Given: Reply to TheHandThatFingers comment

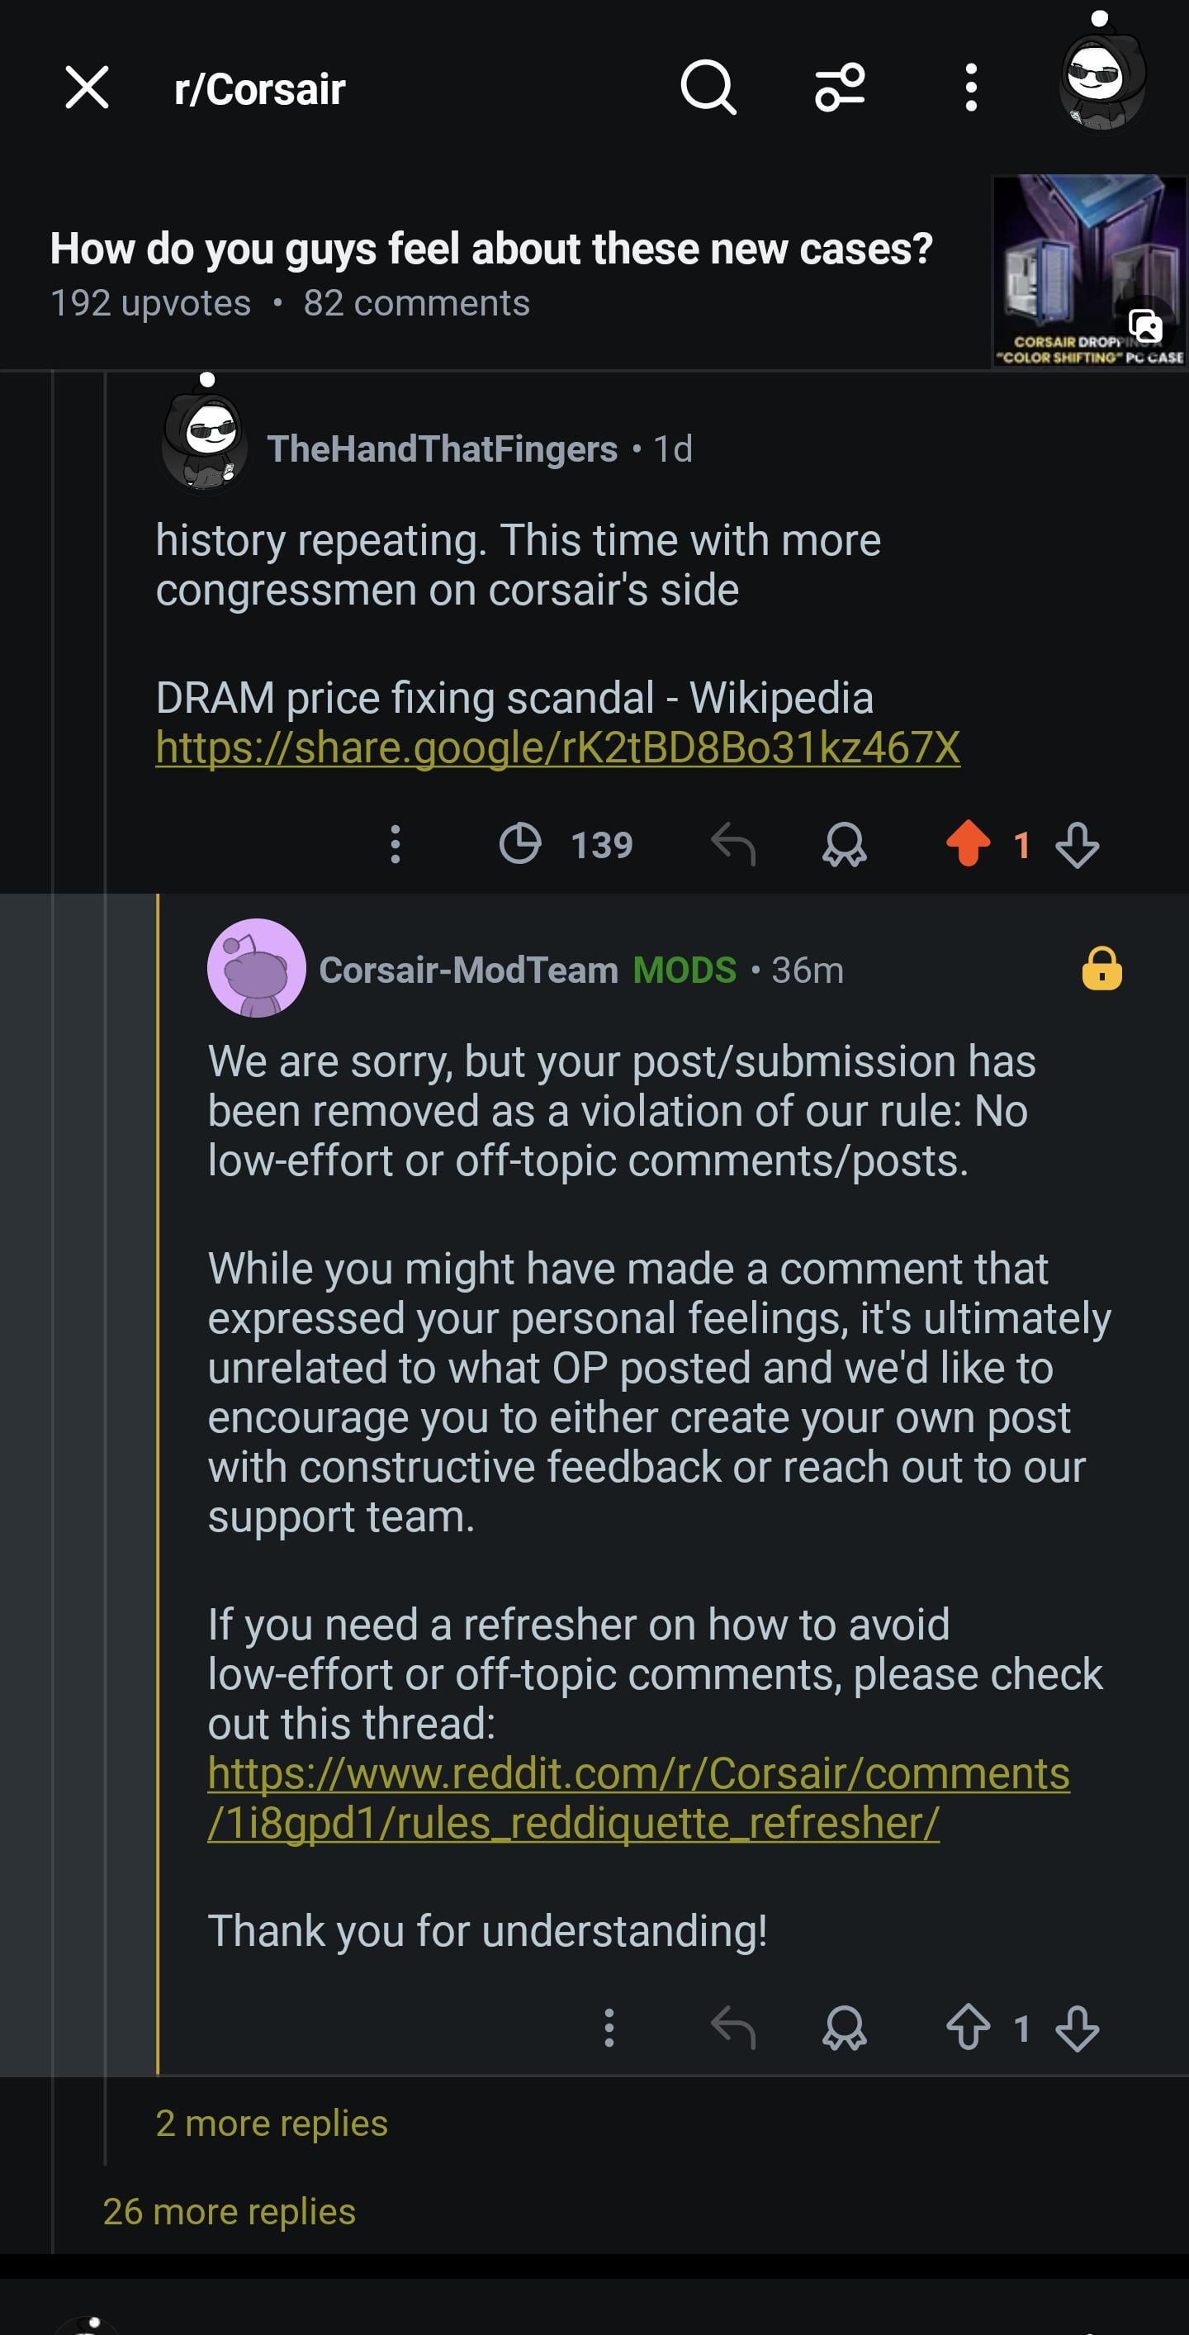Looking at the screenshot, I should click(x=732, y=844).
